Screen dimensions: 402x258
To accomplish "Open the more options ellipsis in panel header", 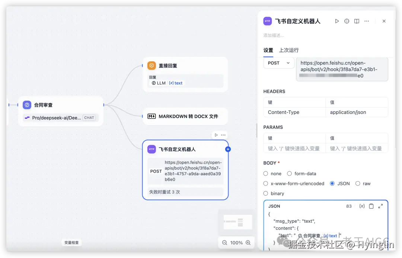I will pyautogui.click(x=367, y=21).
